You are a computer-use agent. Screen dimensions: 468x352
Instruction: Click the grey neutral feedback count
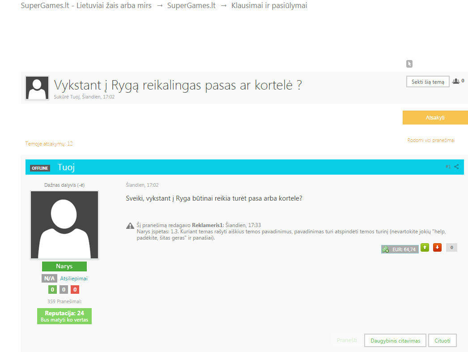(x=64, y=290)
